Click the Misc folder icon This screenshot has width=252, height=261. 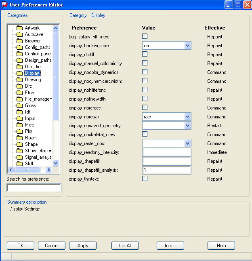[x=19, y=125]
